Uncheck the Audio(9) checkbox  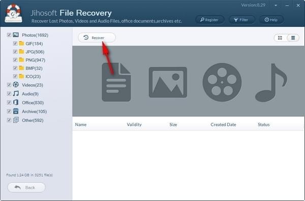point(9,93)
